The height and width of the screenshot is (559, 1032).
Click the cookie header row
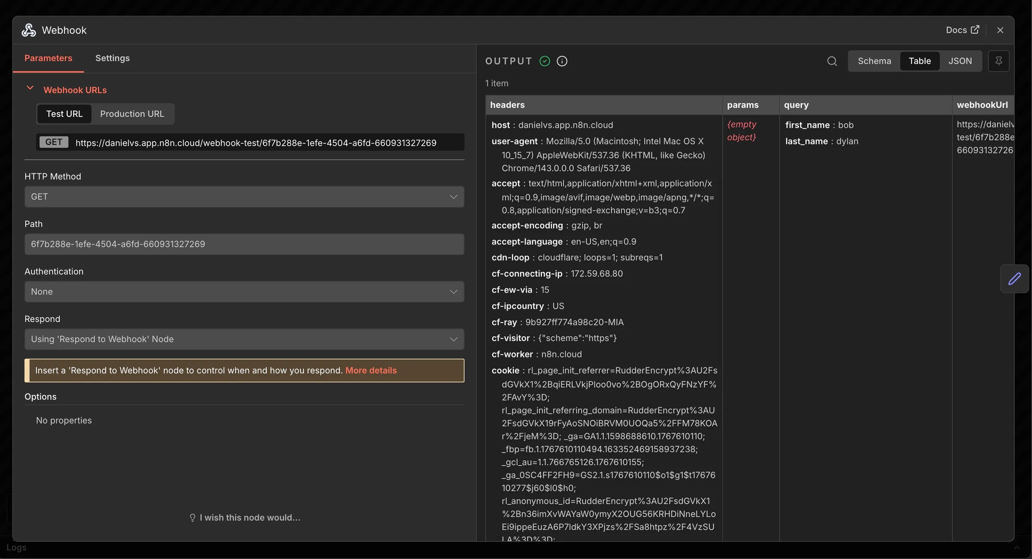pyautogui.click(x=604, y=453)
